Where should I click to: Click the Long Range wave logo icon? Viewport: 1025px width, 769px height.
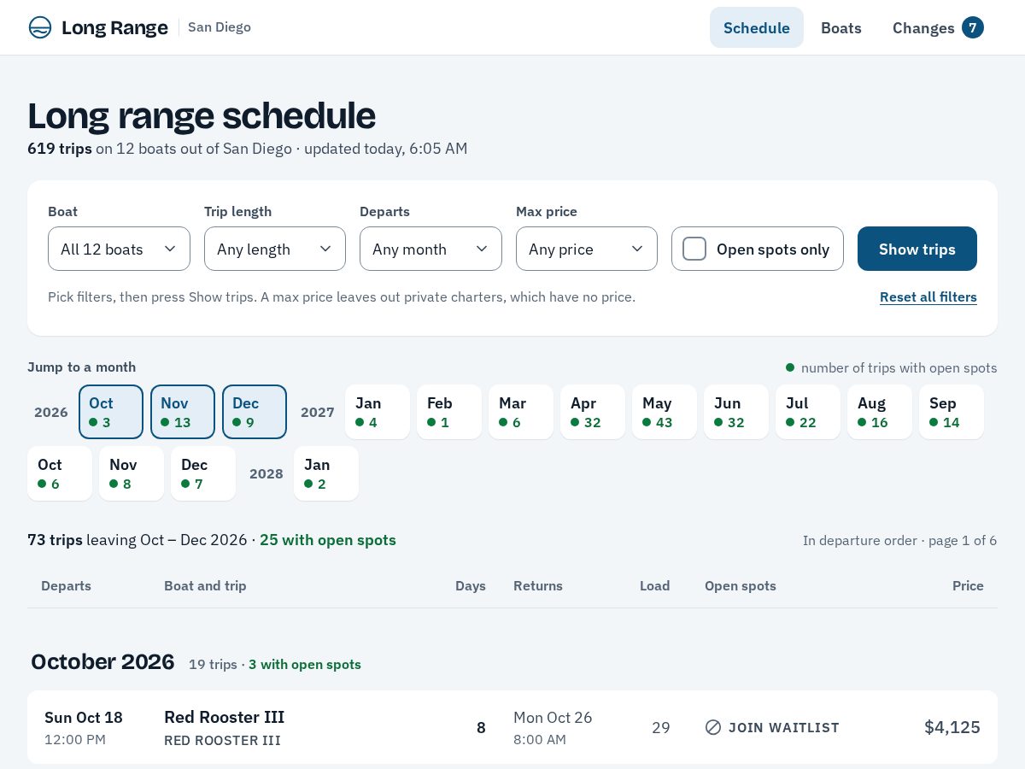40,27
